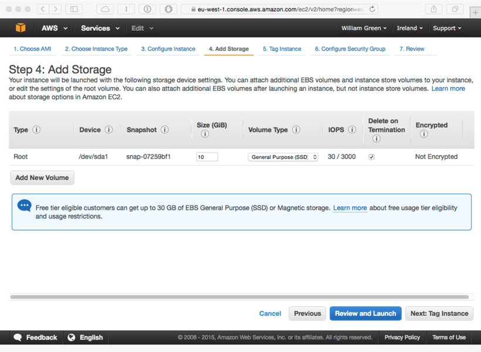This screenshot has width=481, height=352.
Task: Click the Size (GiB) input field
Action: (207, 157)
